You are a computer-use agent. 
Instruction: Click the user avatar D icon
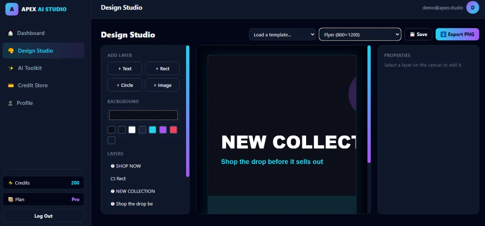tap(472, 8)
